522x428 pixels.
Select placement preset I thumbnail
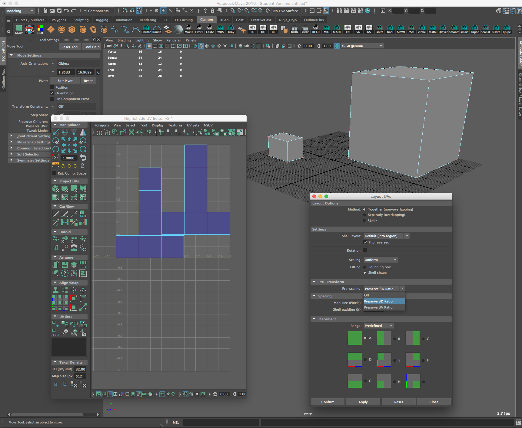[413, 381]
